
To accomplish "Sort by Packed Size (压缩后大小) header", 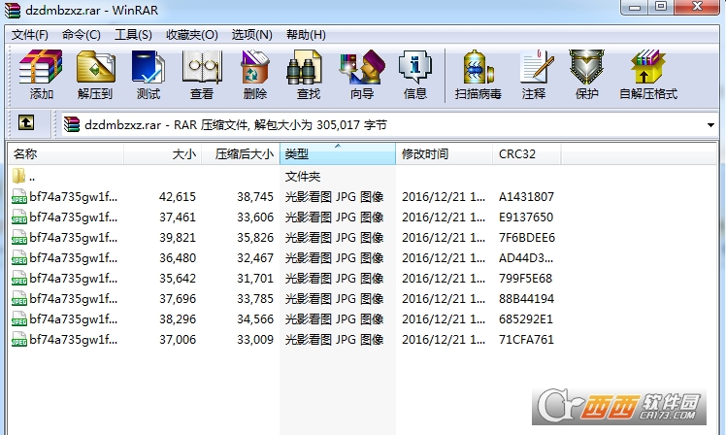I will point(241,153).
